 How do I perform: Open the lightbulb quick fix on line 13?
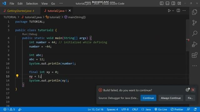[17, 76]
